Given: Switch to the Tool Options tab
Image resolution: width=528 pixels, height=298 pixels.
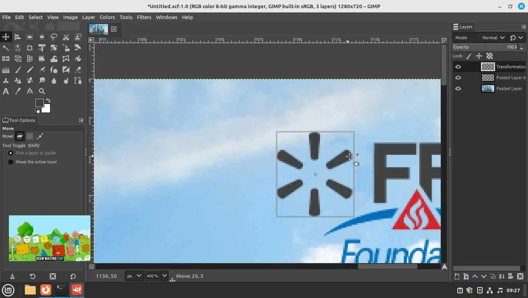Looking at the screenshot, I should point(19,120).
